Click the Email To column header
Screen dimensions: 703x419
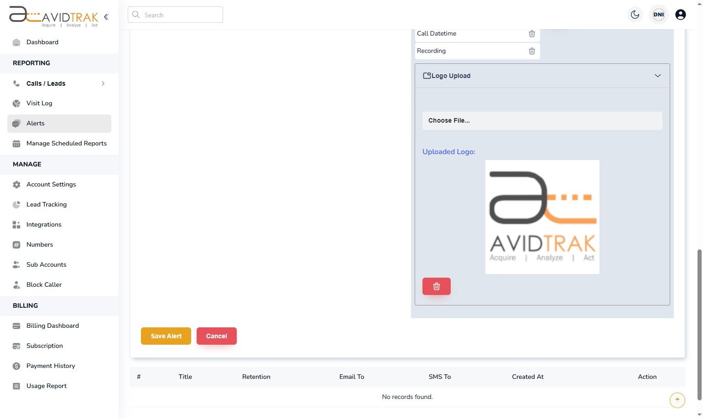pyautogui.click(x=352, y=377)
